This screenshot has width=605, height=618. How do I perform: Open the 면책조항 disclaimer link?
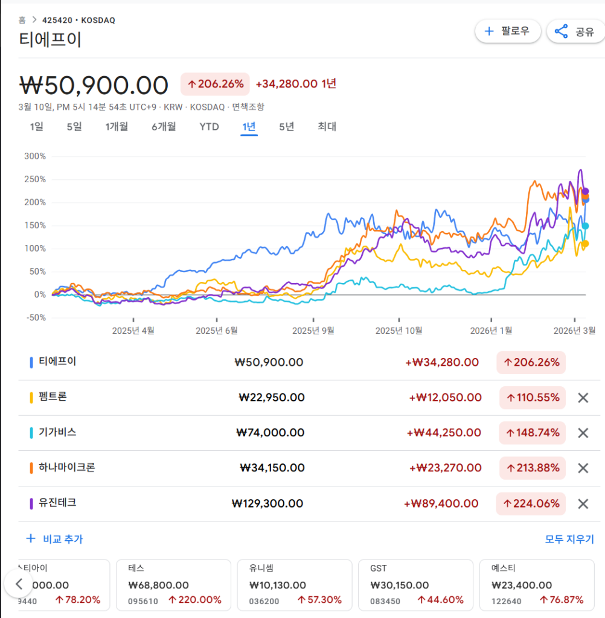point(248,107)
